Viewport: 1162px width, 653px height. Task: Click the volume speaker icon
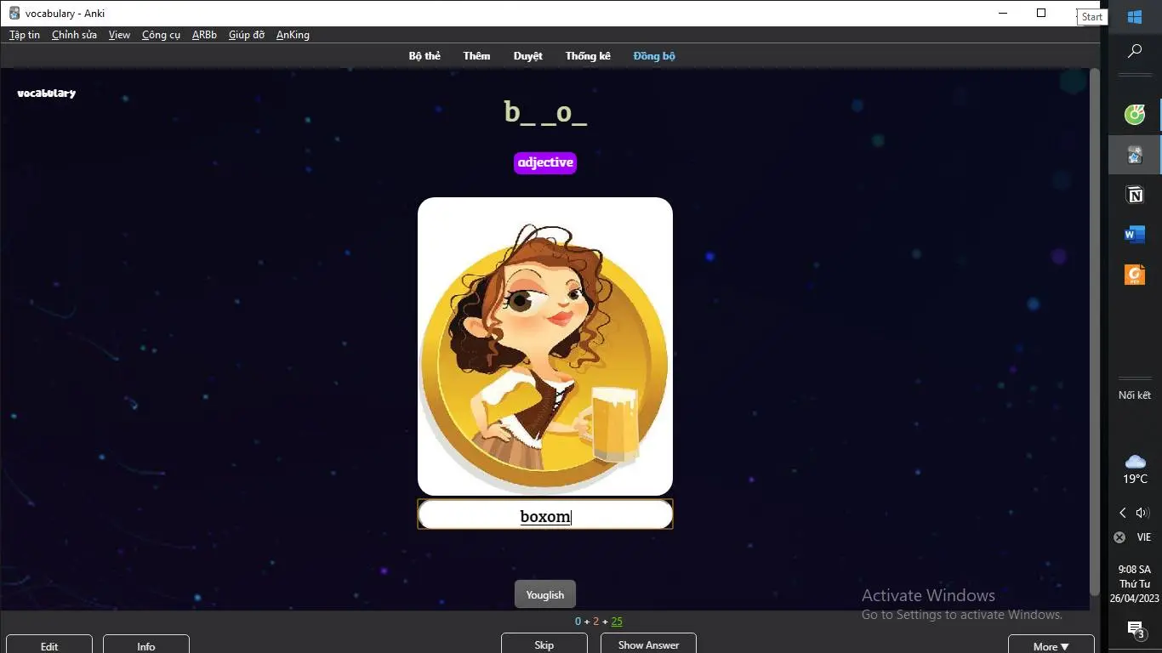[x=1142, y=513]
